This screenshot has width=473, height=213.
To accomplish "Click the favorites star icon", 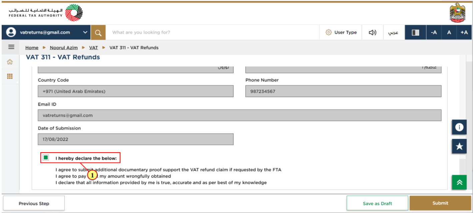I will pyautogui.click(x=459, y=146).
